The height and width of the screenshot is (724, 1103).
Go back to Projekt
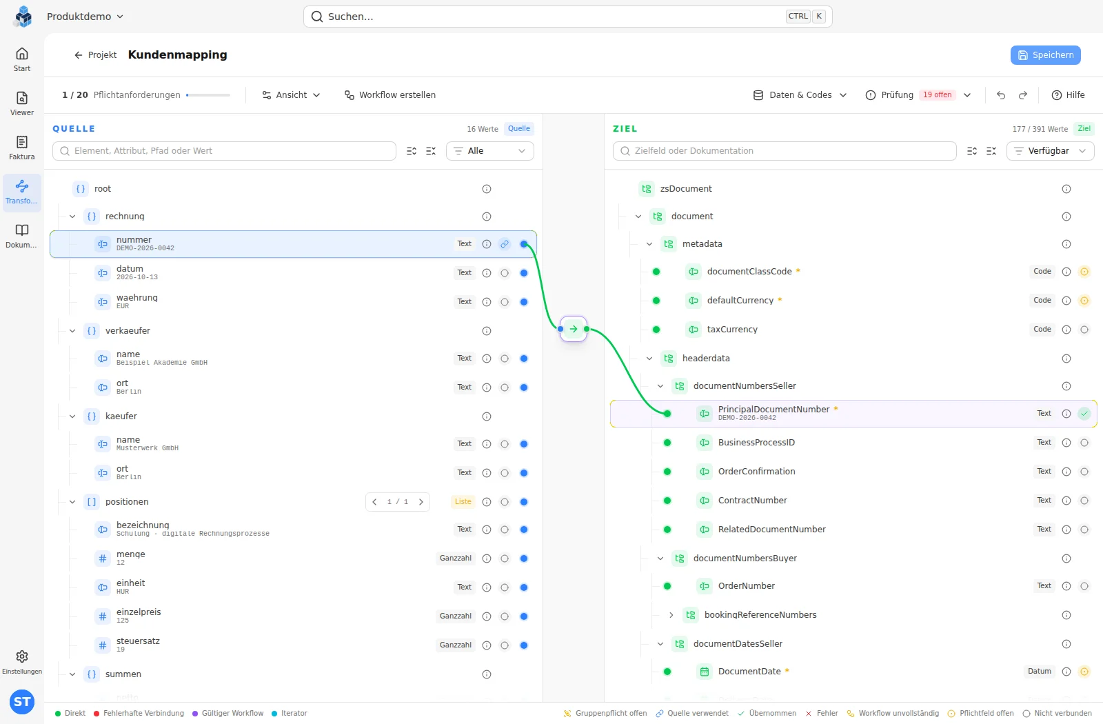pyautogui.click(x=95, y=55)
